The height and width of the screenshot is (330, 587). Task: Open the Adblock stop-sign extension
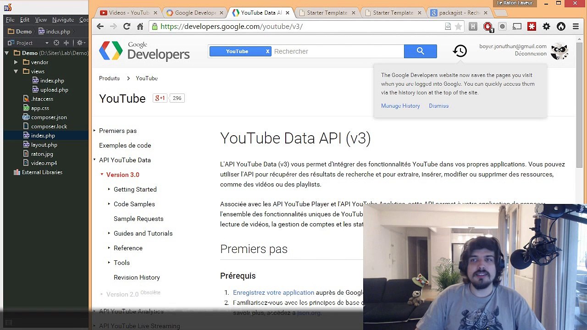point(487,27)
